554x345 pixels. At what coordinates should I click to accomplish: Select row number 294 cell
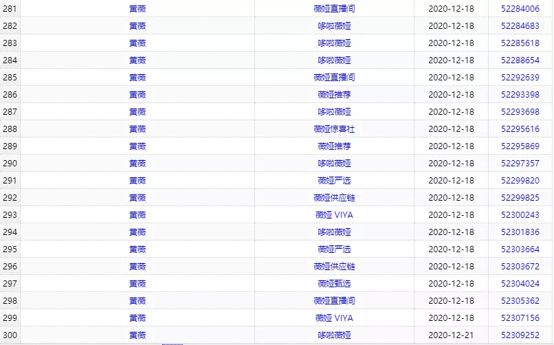10,232
